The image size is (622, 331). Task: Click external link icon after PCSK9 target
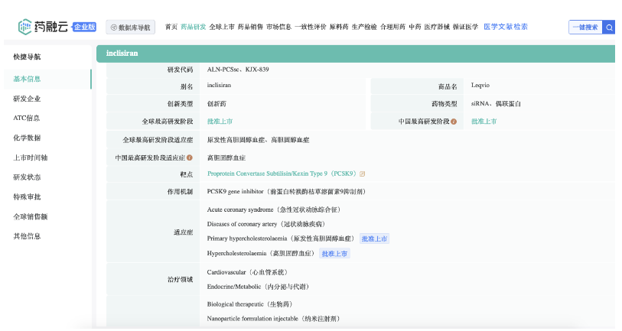point(363,174)
